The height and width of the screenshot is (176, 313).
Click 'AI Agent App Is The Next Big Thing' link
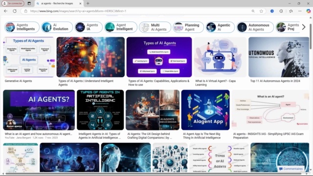[x=202, y=136]
